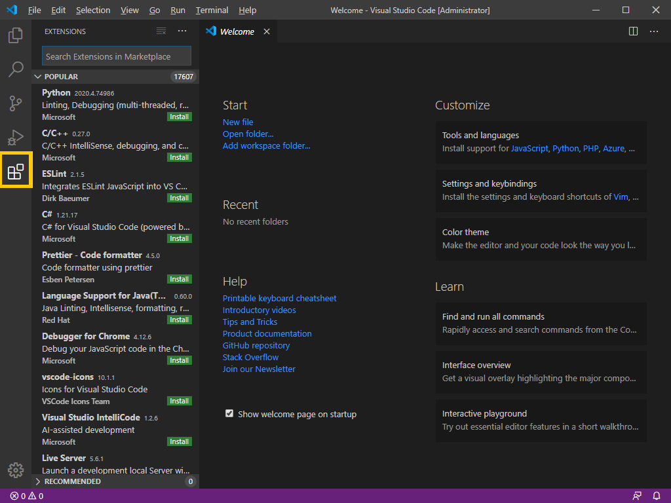The image size is (671, 503).
Task: Expand the Recommended extensions section
Action: tap(115, 481)
